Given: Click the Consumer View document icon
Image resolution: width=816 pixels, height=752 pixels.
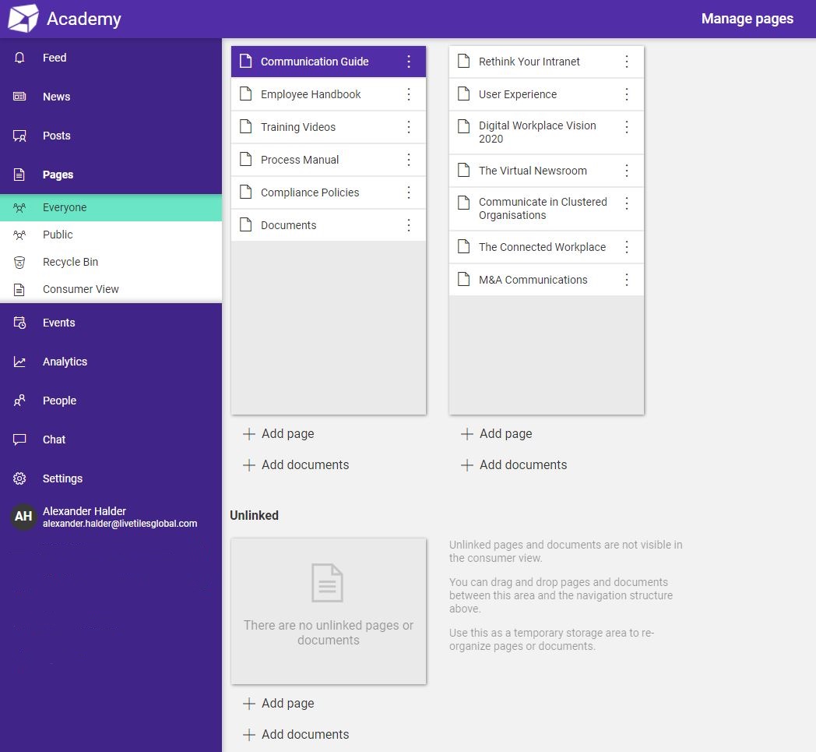Looking at the screenshot, I should click(x=19, y=290).
